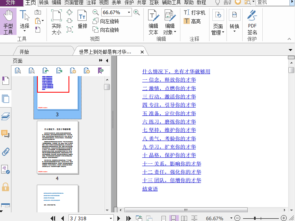Toggle facing two-page view mode
Viewport: 295px width, 221px height.
pos(184,218)
